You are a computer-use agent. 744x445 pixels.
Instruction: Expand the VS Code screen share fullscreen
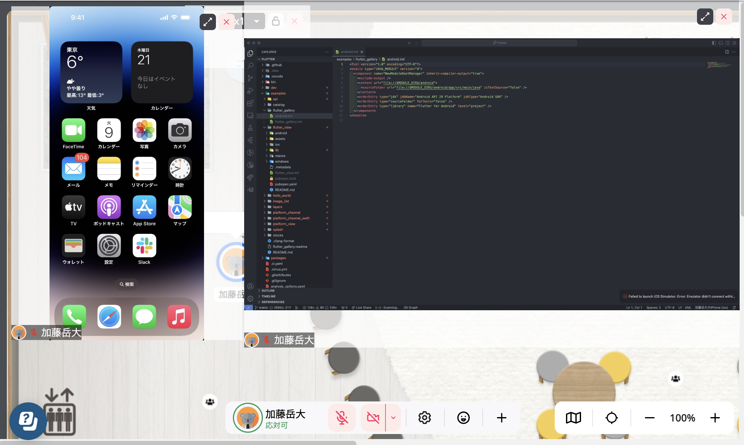coord(705,16)
